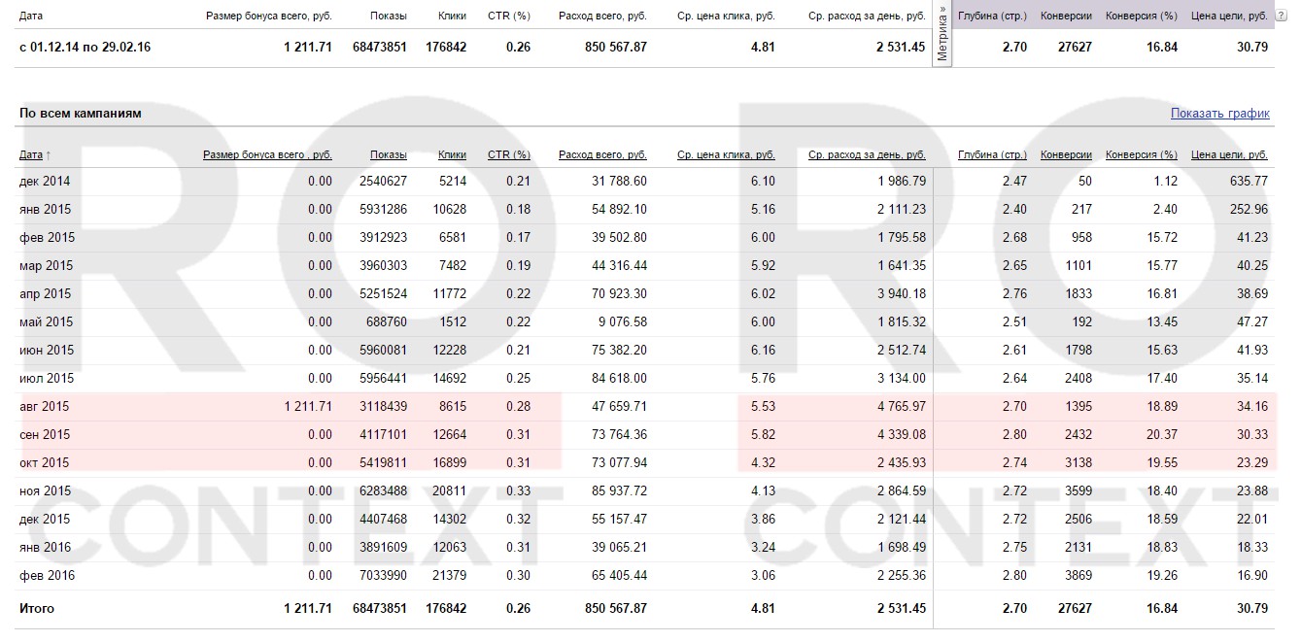Click bonus value 1 211.71 in авг 2015 row
The image size is (1301, 642).
tap(308, 406)
